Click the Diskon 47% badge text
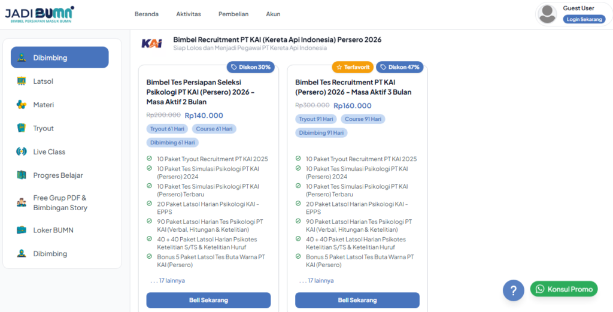613x312 pixels. click(404, 67)
